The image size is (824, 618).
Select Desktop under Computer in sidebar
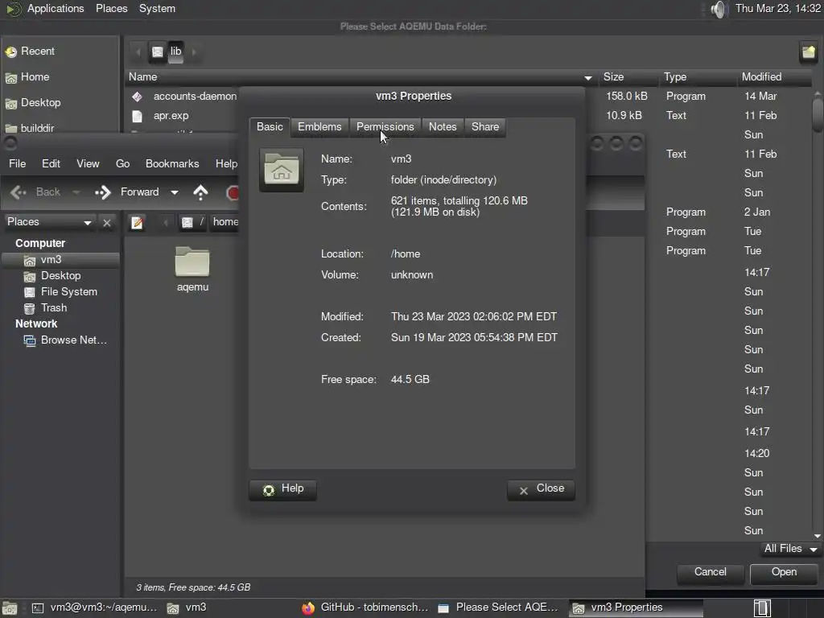point(60,276)
